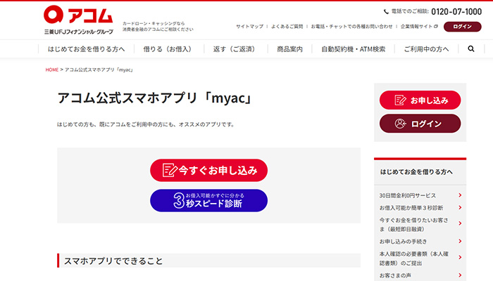Screen dimensions: 493x281
Task: Open 今すぐお金を借りたいお客さま sidebar link
Action: 414,225
